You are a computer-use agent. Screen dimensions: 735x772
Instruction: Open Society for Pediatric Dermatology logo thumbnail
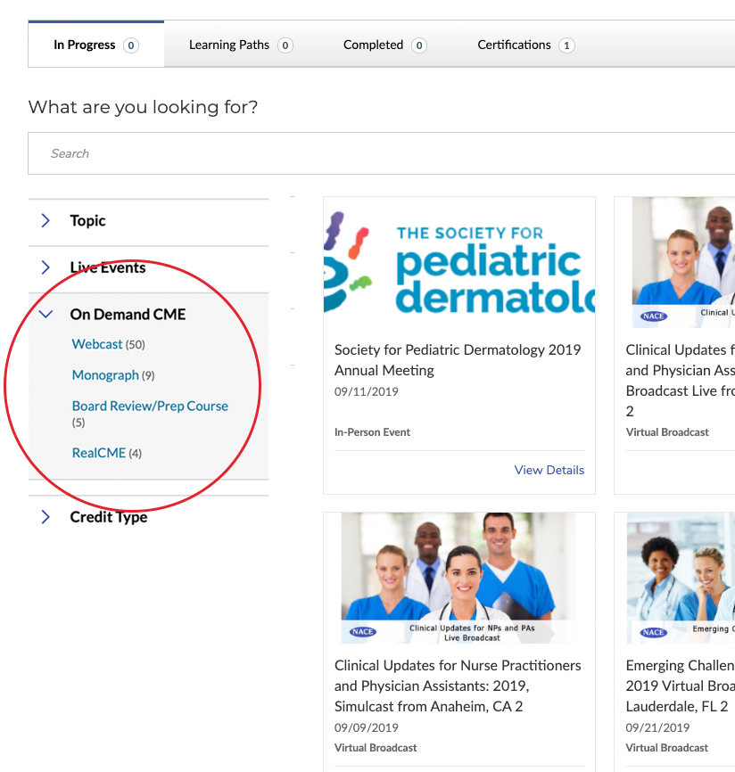click(x=459, y=263)
